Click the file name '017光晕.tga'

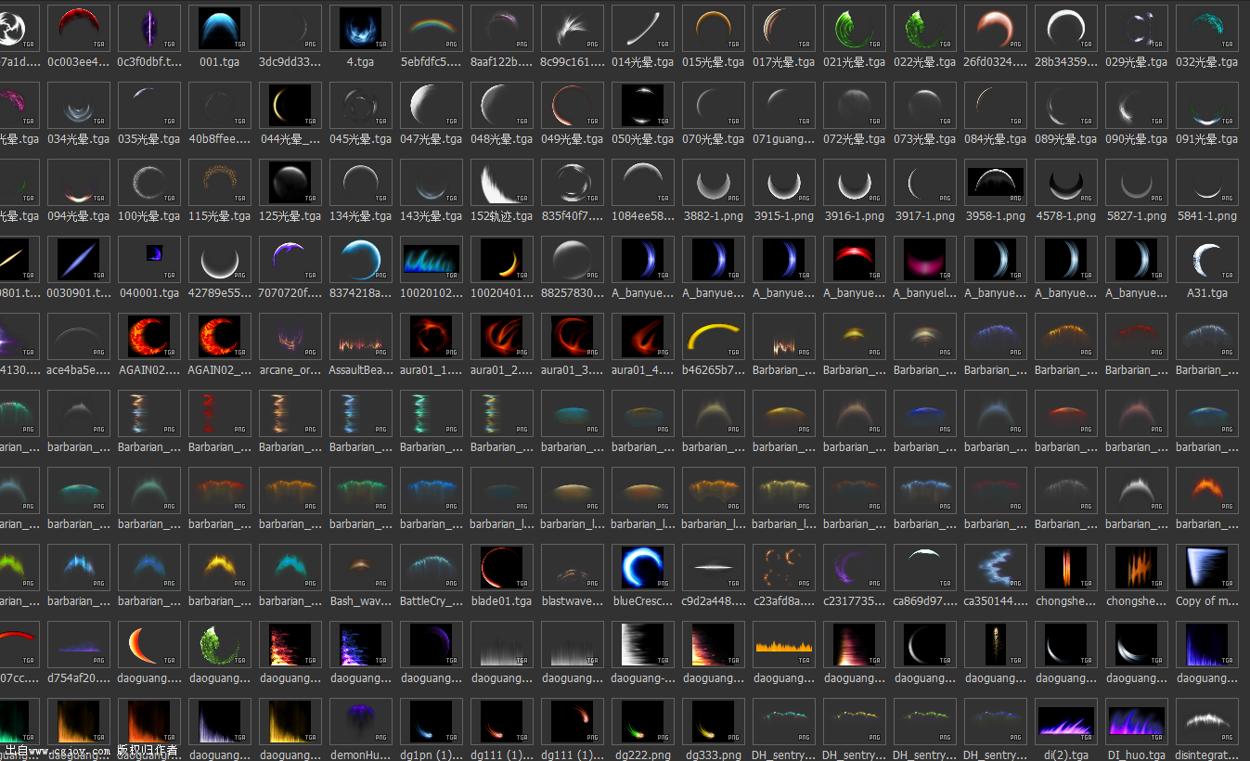click(x=784, y=62)
